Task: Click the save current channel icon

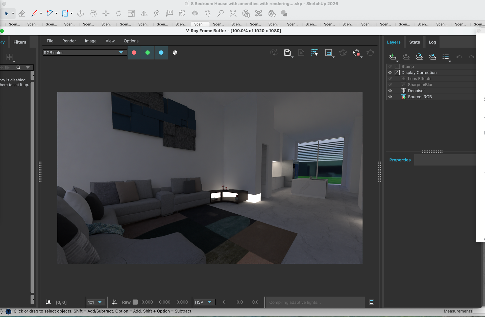Action: (287, 53)
